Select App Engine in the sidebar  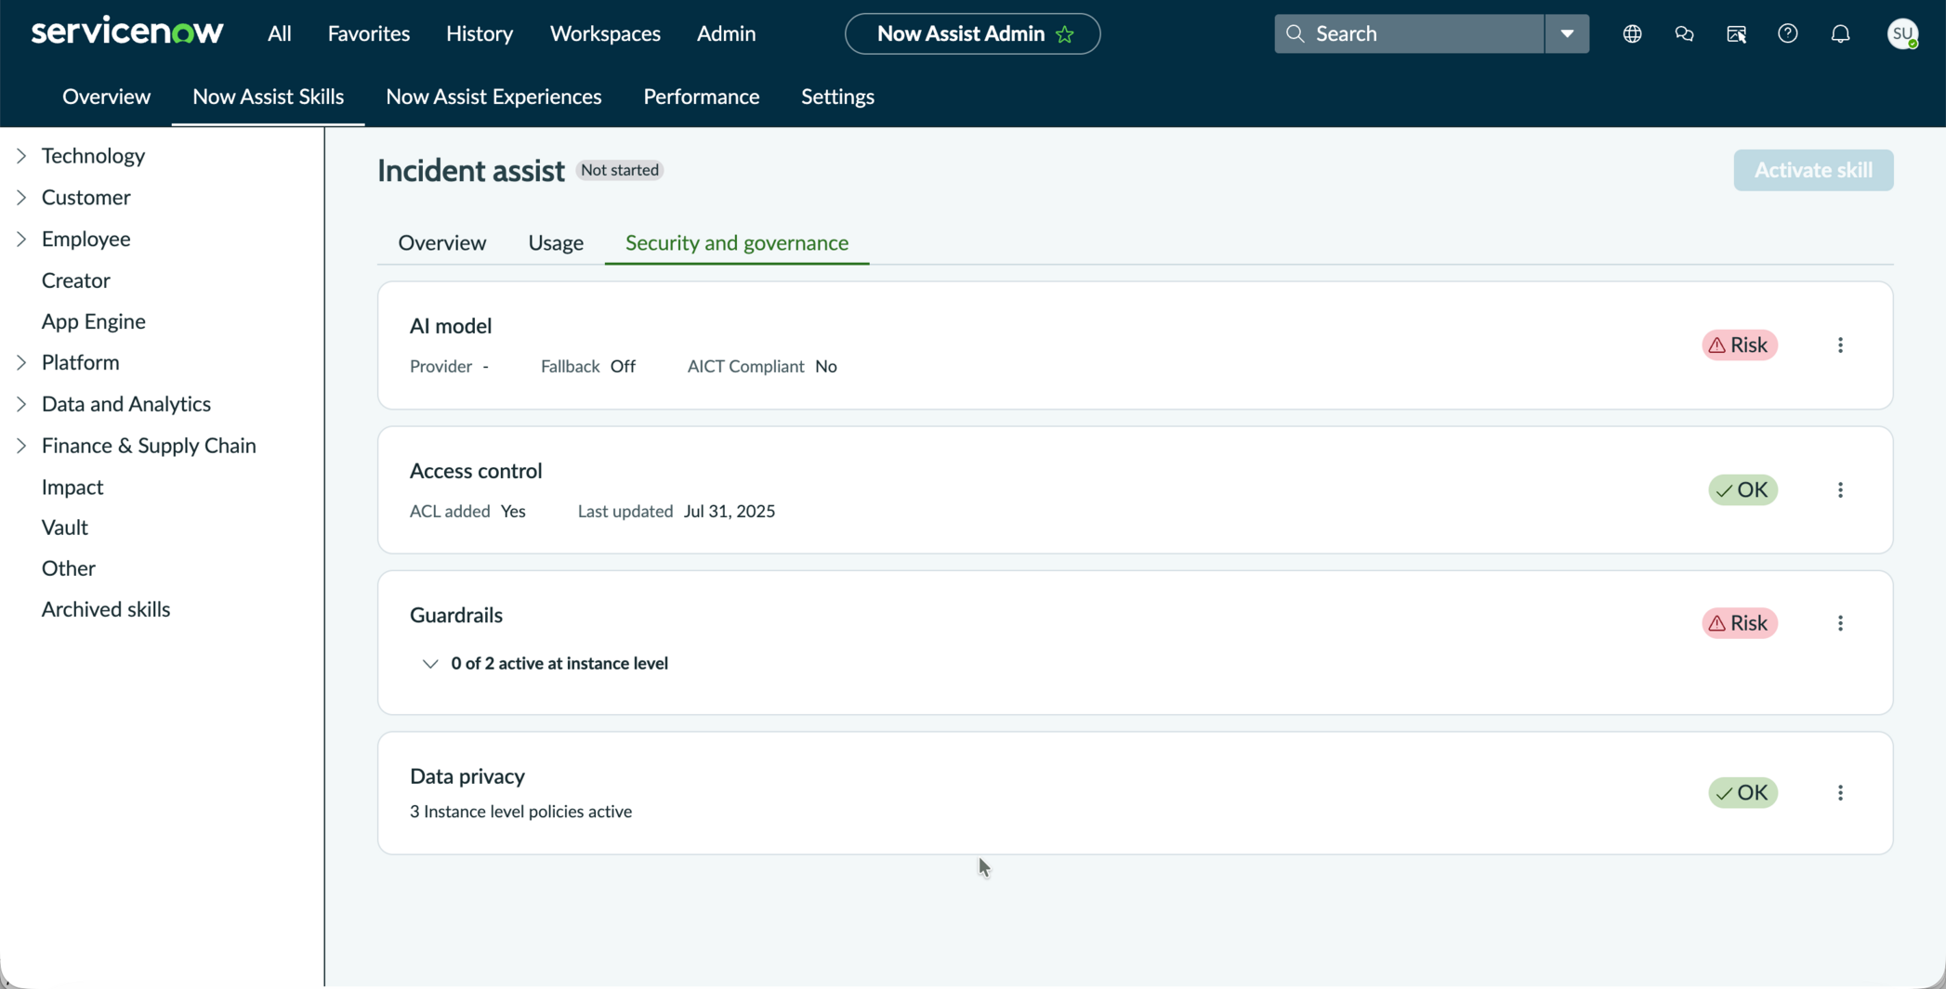tap(93, 321)
